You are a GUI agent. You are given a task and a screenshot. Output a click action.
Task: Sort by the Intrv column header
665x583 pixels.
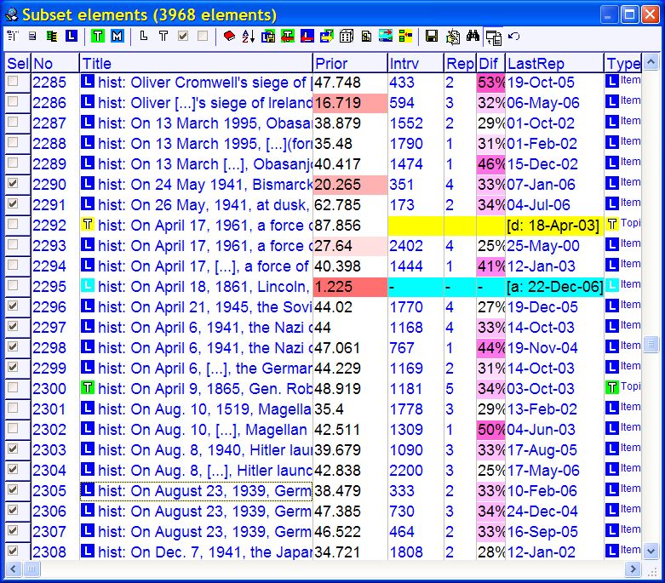pos(416,63)
